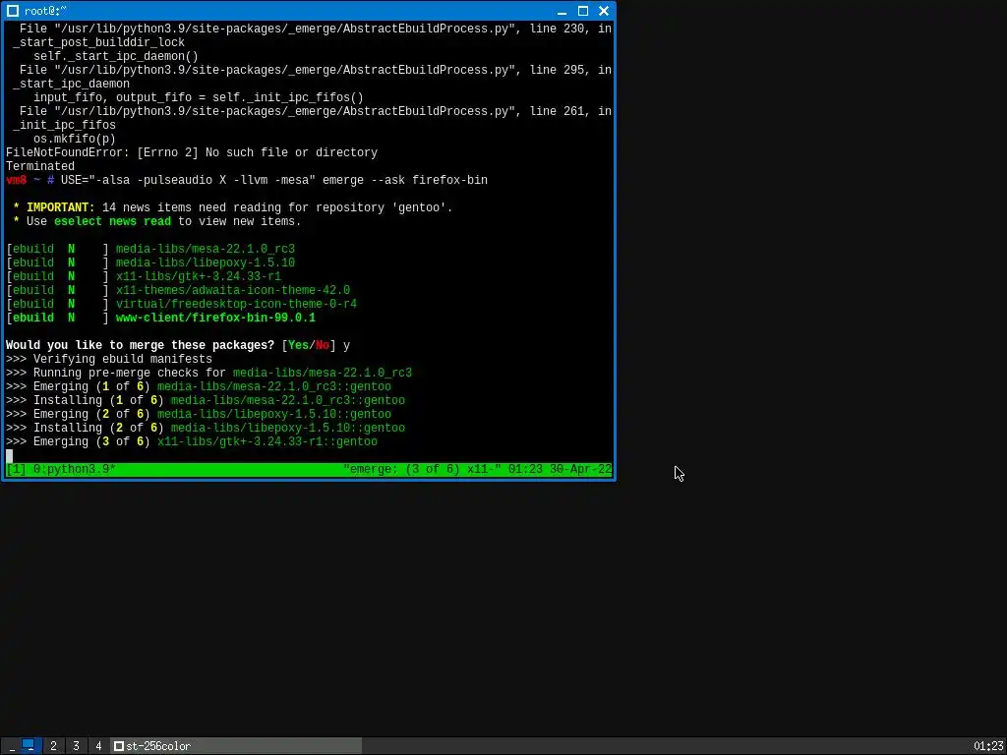
Task: Click 'self._start_ipc_daemon()' traceback line
Action: pos(116,56)
